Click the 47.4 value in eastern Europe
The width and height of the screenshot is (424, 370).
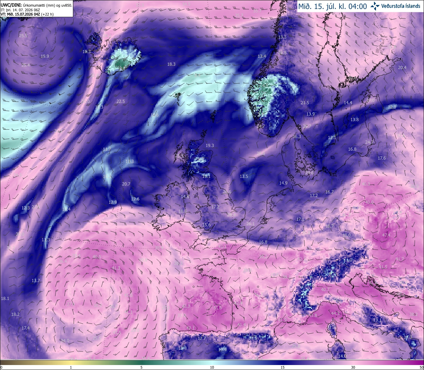coord(386,235)
